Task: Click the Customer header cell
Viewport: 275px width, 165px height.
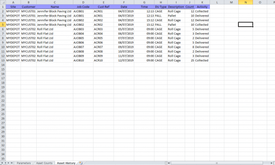Action: pos(28,7)
